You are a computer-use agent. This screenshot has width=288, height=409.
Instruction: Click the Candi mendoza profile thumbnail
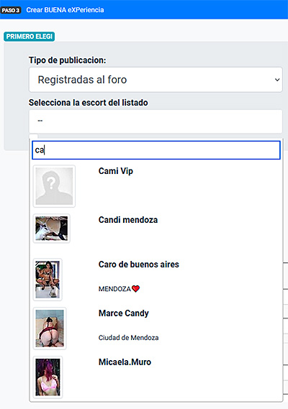[x=52, y=229]
